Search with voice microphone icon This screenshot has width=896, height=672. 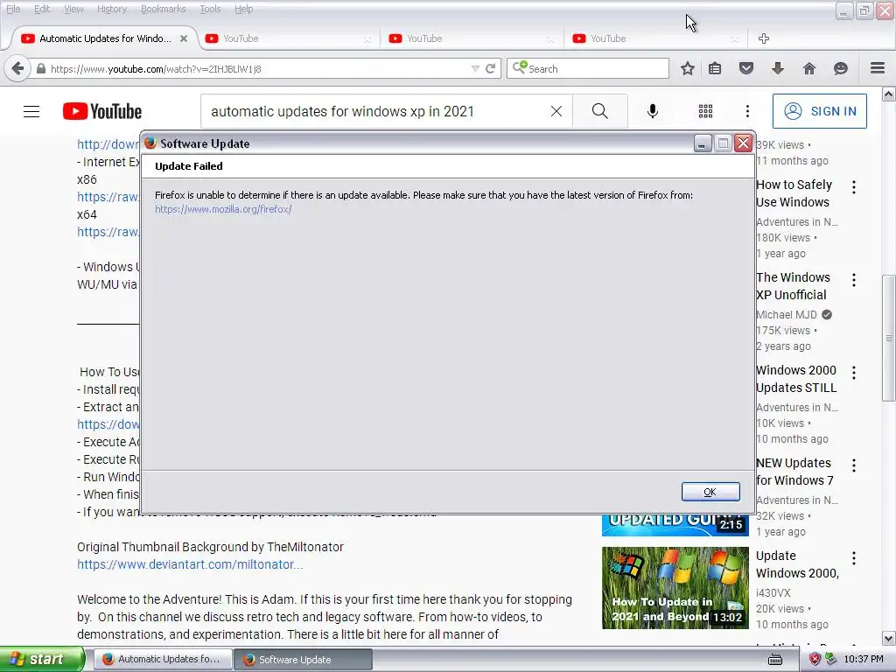653,111
